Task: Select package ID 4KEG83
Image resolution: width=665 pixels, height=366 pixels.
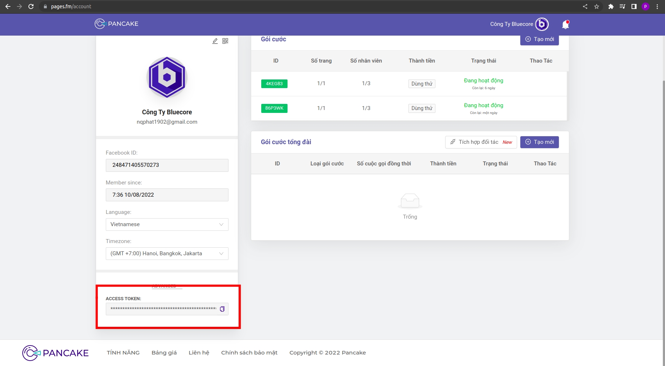Action: (274, 84)
